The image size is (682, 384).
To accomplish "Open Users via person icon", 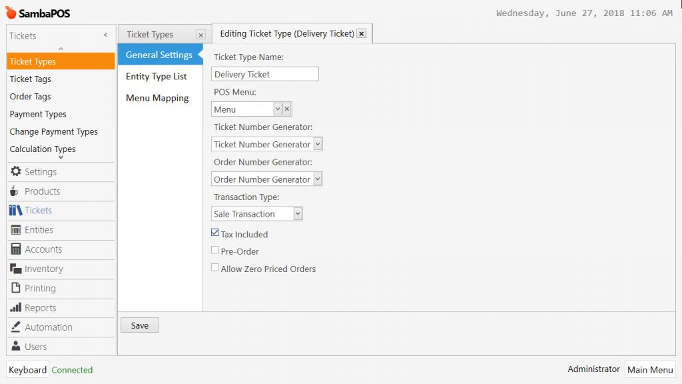I will click(x=16, y=347).
